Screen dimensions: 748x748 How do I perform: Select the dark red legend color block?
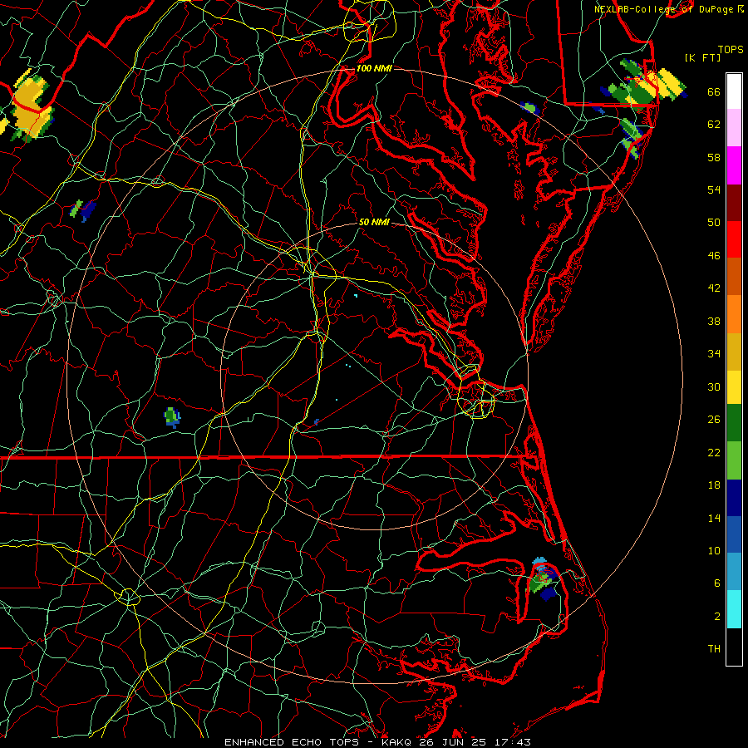tap(734, 202)
